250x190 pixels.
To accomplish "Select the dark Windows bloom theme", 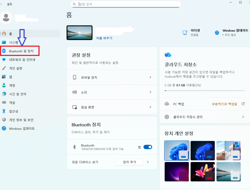I will [202, 151].
